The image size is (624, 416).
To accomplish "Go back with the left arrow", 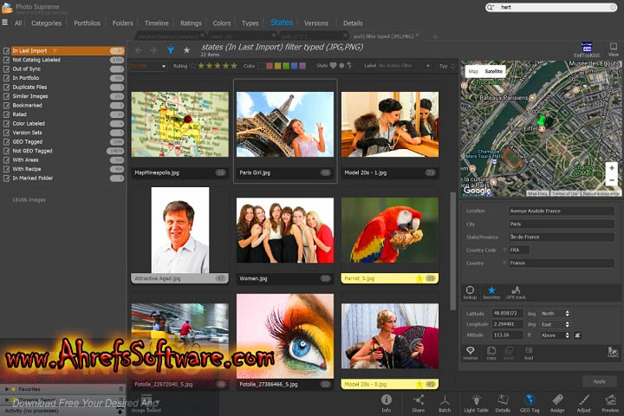I will pyautogui.click(x=138, y=50).
